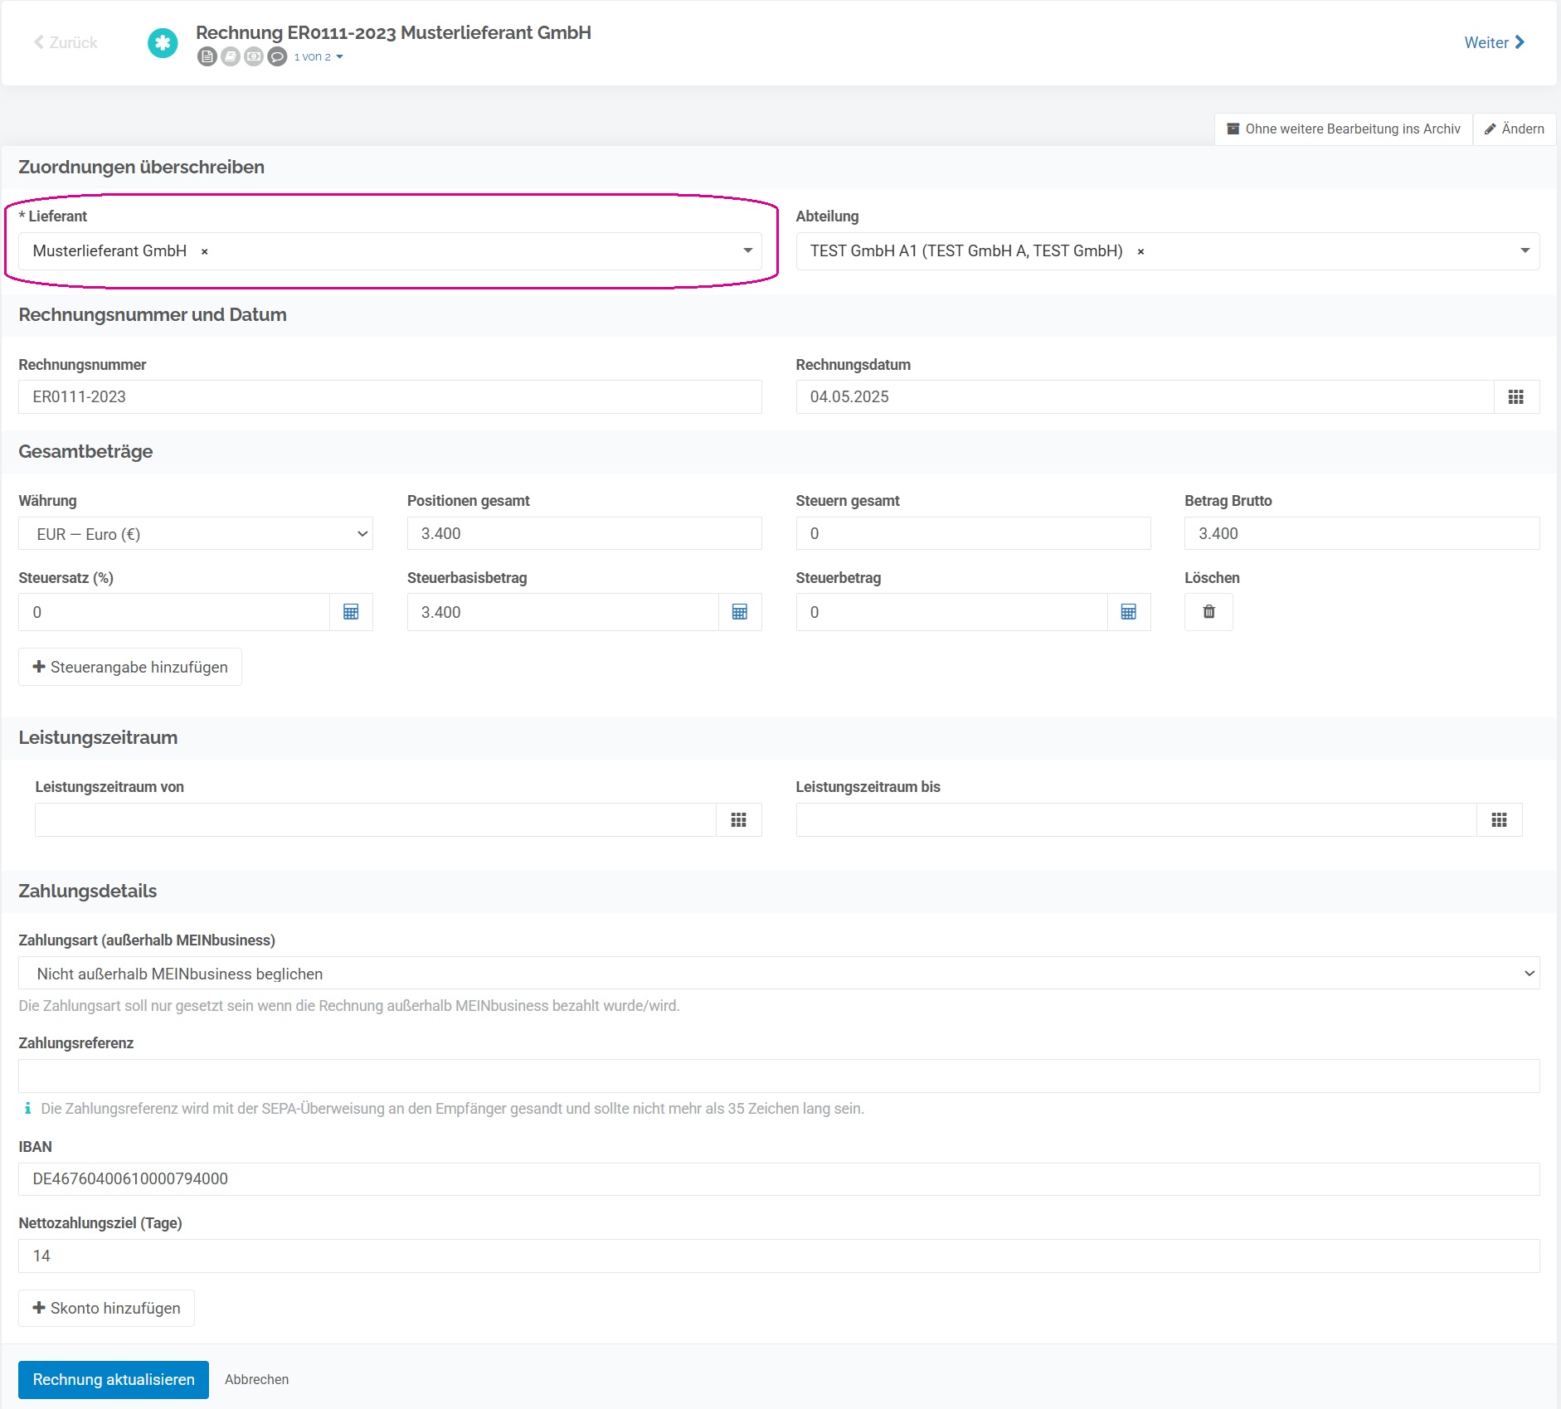The height and width of the screenshot is (1409, 1561).
Task: Click the Zahlungsreferenz input field
Action: point(779,1076)
